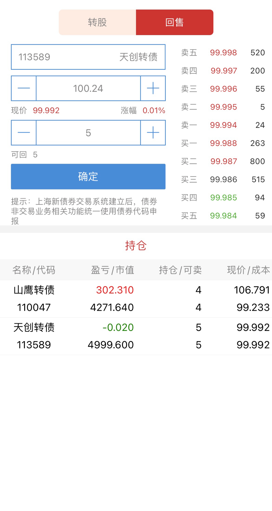Tap the code 113589 in holdings list

coord(34,345)
